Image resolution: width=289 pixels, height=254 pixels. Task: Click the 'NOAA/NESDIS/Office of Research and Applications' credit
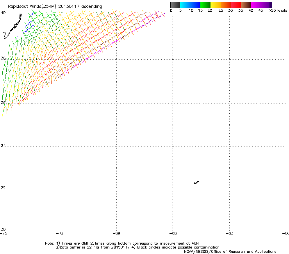point(230,252)
